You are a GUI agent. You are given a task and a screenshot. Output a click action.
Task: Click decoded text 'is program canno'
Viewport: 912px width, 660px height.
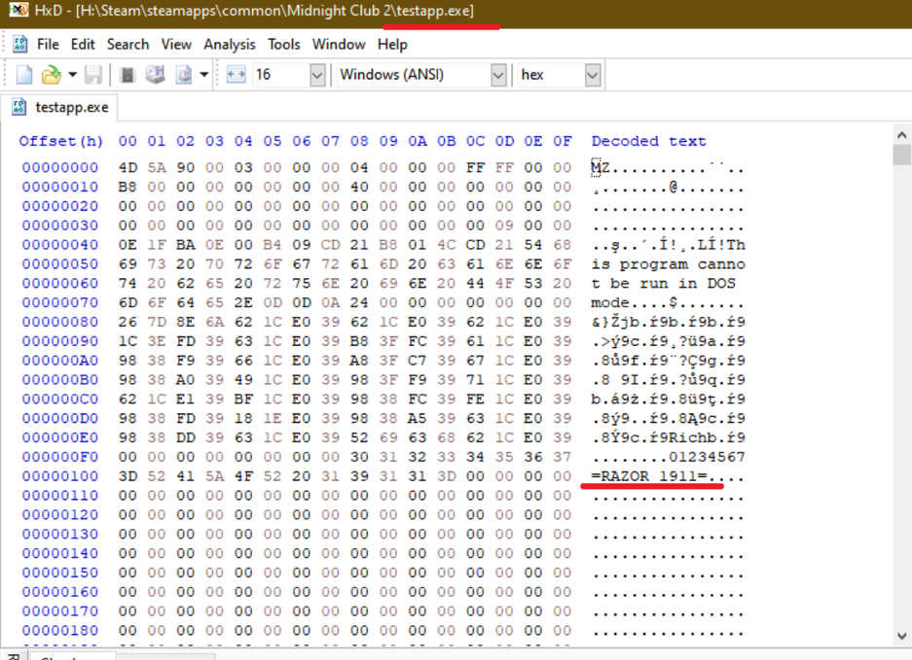[x=668, y=264]
